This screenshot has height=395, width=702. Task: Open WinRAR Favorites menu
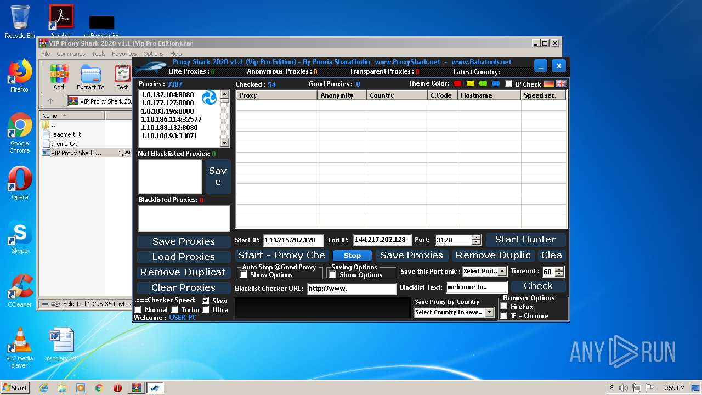coord(124,54)
